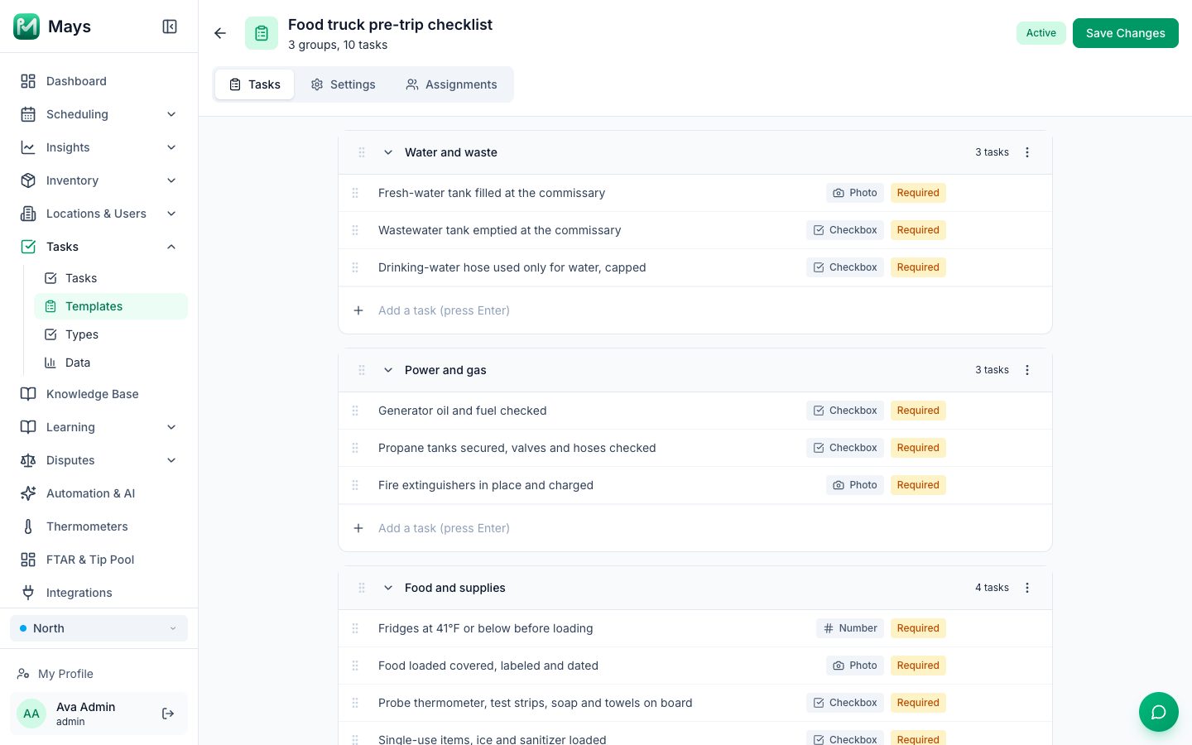This screenshot has width=1192, height=745.
Task: Expand the Disputes menu
Action: (99, 460)
